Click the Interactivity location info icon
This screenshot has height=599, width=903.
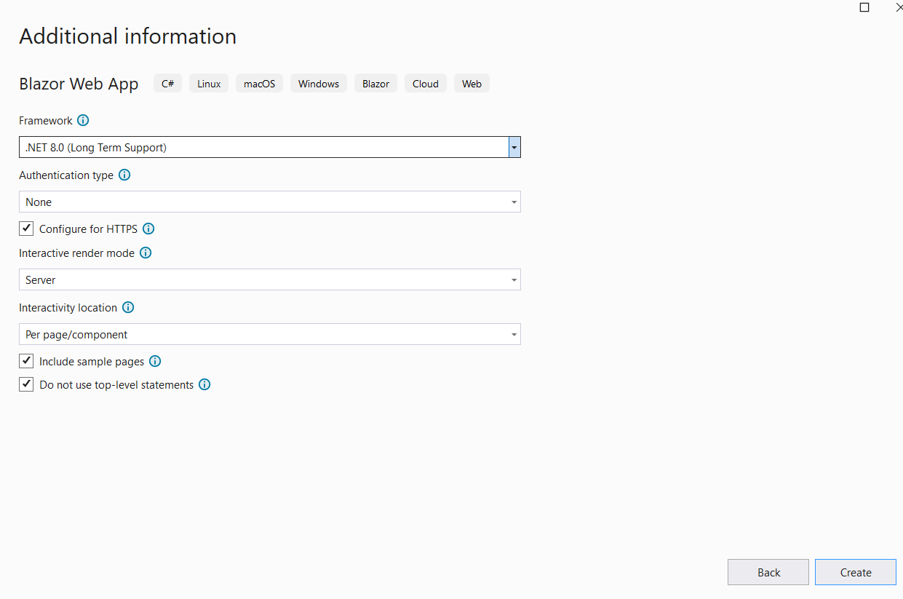tap(128, 308)
